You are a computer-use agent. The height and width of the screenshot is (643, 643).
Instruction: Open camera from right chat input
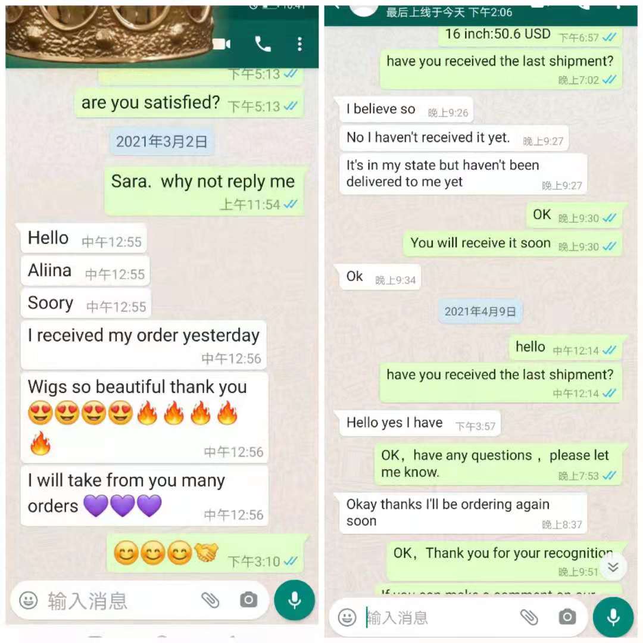pyautogui.click(x=567, y=617)
